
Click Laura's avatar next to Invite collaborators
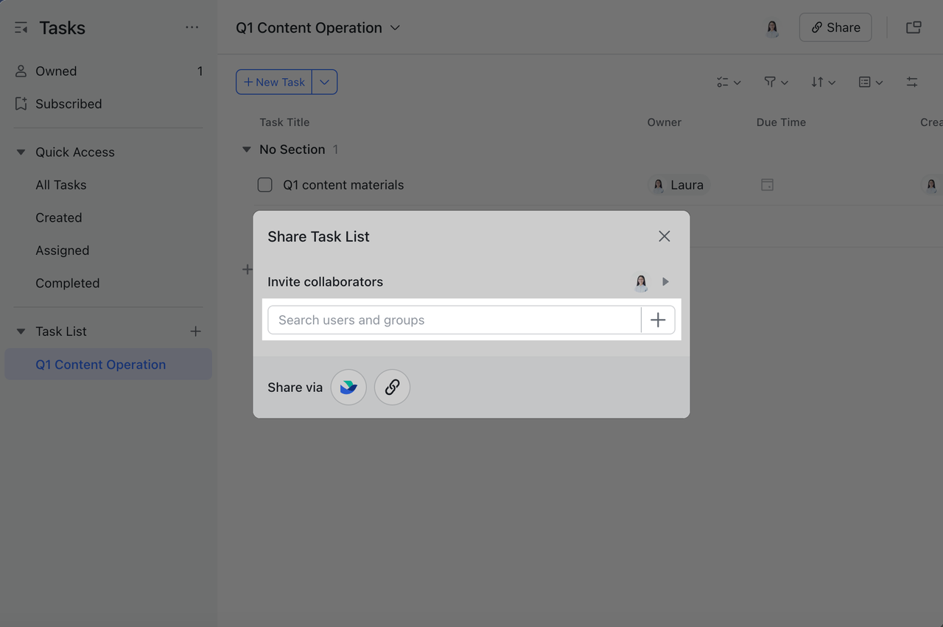[x=641, y=281]
